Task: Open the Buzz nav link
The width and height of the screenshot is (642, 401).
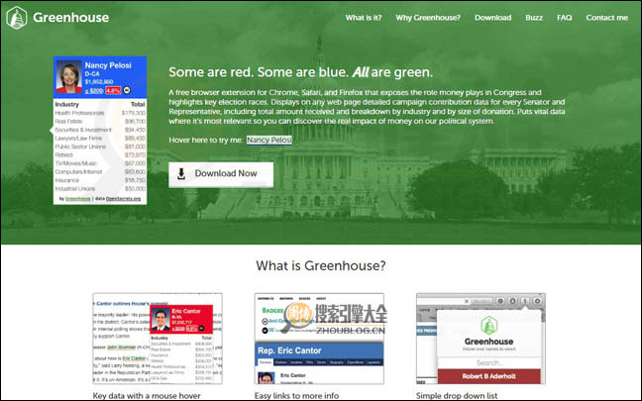Action: (534, 18)
